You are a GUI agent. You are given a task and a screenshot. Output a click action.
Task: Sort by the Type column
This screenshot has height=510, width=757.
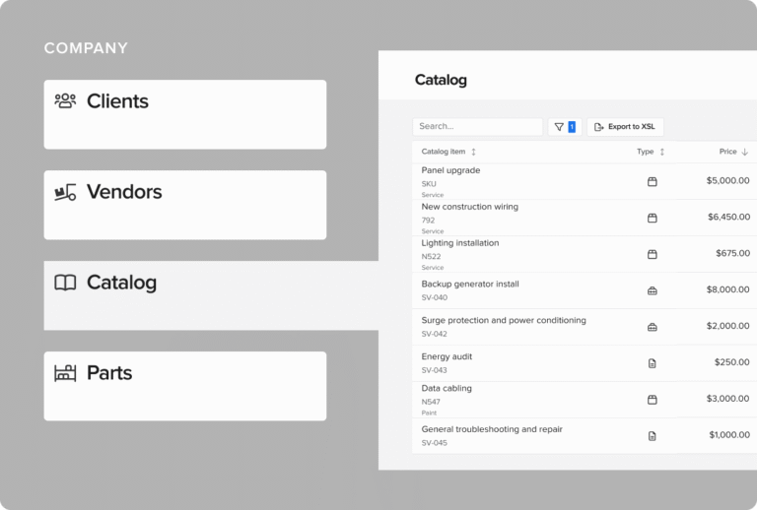651,152
